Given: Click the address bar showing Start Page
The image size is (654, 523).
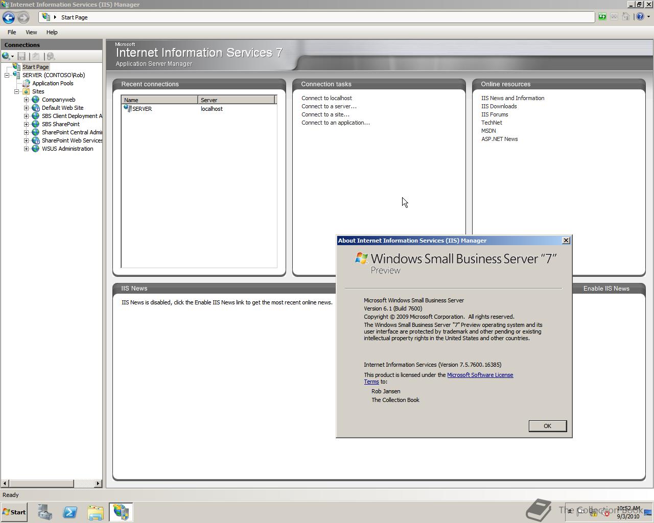Looking at the screenshot, I should (x=317, y=17).
